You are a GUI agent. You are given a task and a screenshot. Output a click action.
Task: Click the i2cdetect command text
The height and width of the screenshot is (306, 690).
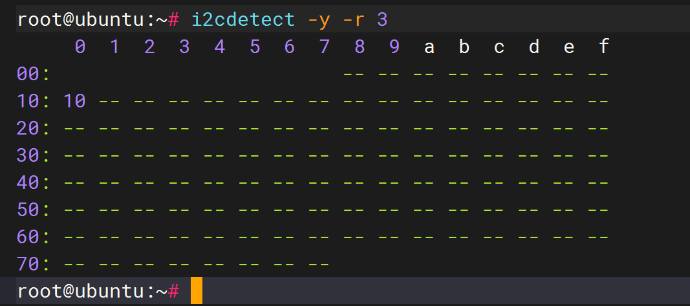click(x=243, y=19)
